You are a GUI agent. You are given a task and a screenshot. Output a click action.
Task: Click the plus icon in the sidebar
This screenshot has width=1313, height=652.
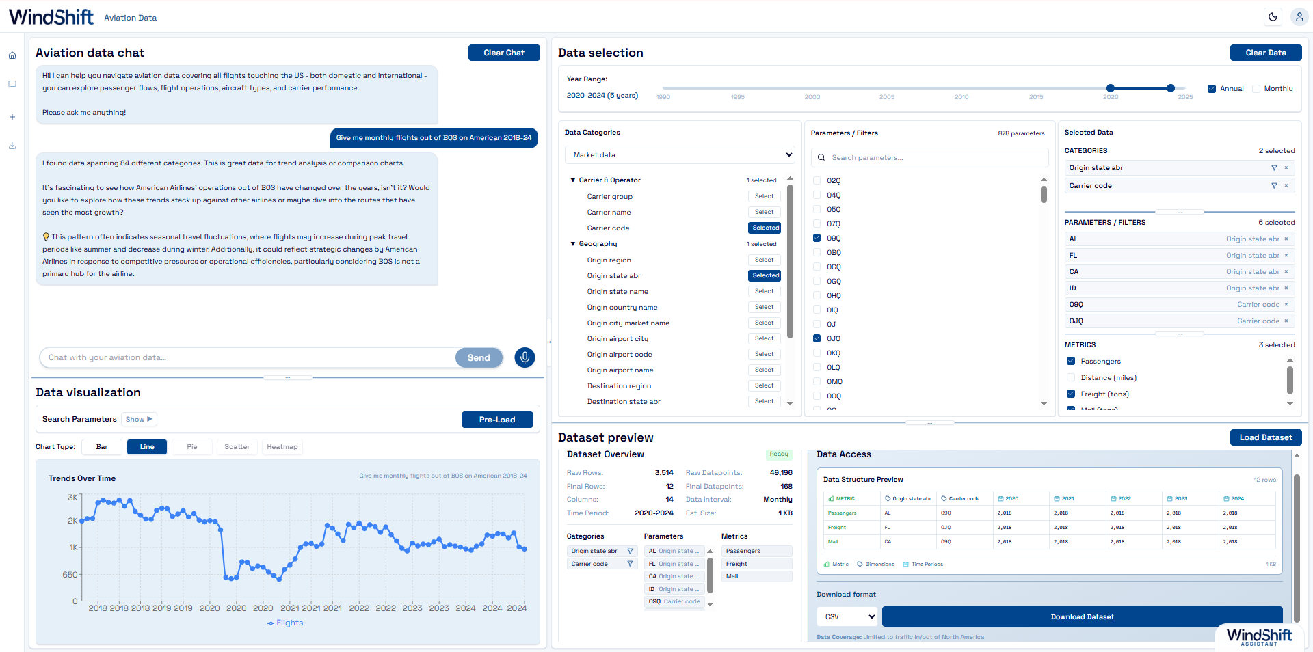pyautogui.click(x=12, y=116)
